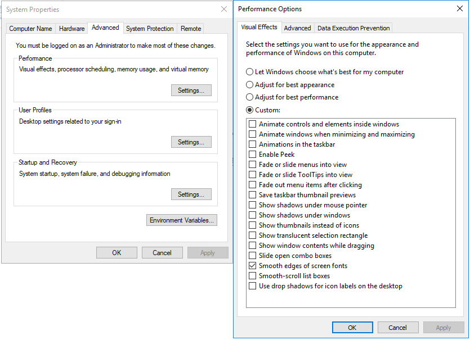Select 'Let Windows choose what's best' option
Viewport: 470px width, 340px height.
(250, 72)
